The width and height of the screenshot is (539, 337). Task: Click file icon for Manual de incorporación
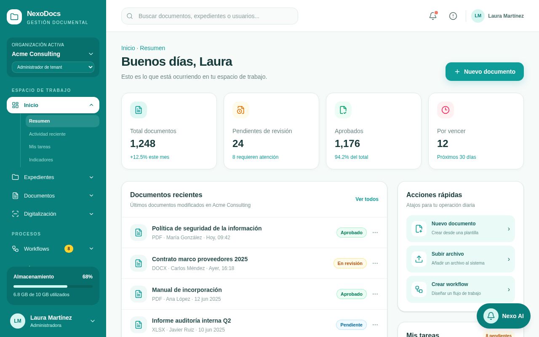click(x=139, y=294)
